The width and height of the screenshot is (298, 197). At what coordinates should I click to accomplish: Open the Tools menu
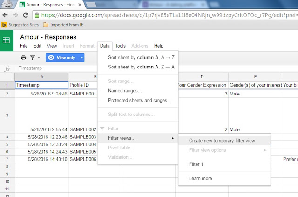point(120,46)
